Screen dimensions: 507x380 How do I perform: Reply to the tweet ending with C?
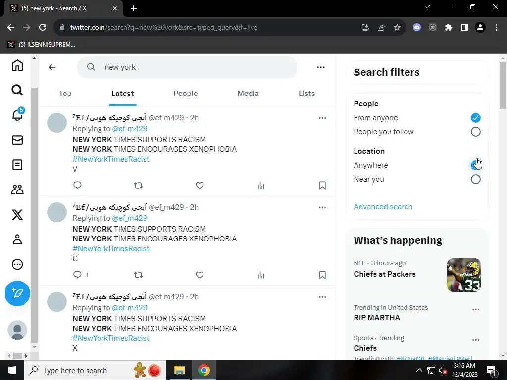tap(77, 275)
